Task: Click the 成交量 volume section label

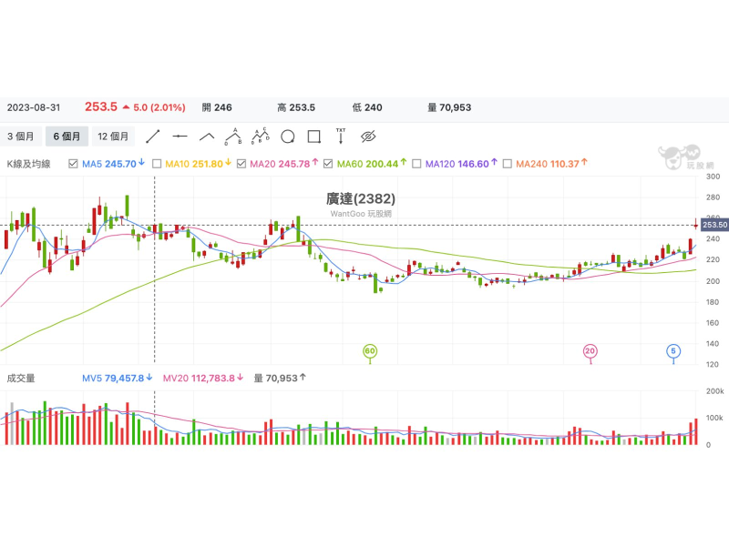Action: tap(21, 379)
